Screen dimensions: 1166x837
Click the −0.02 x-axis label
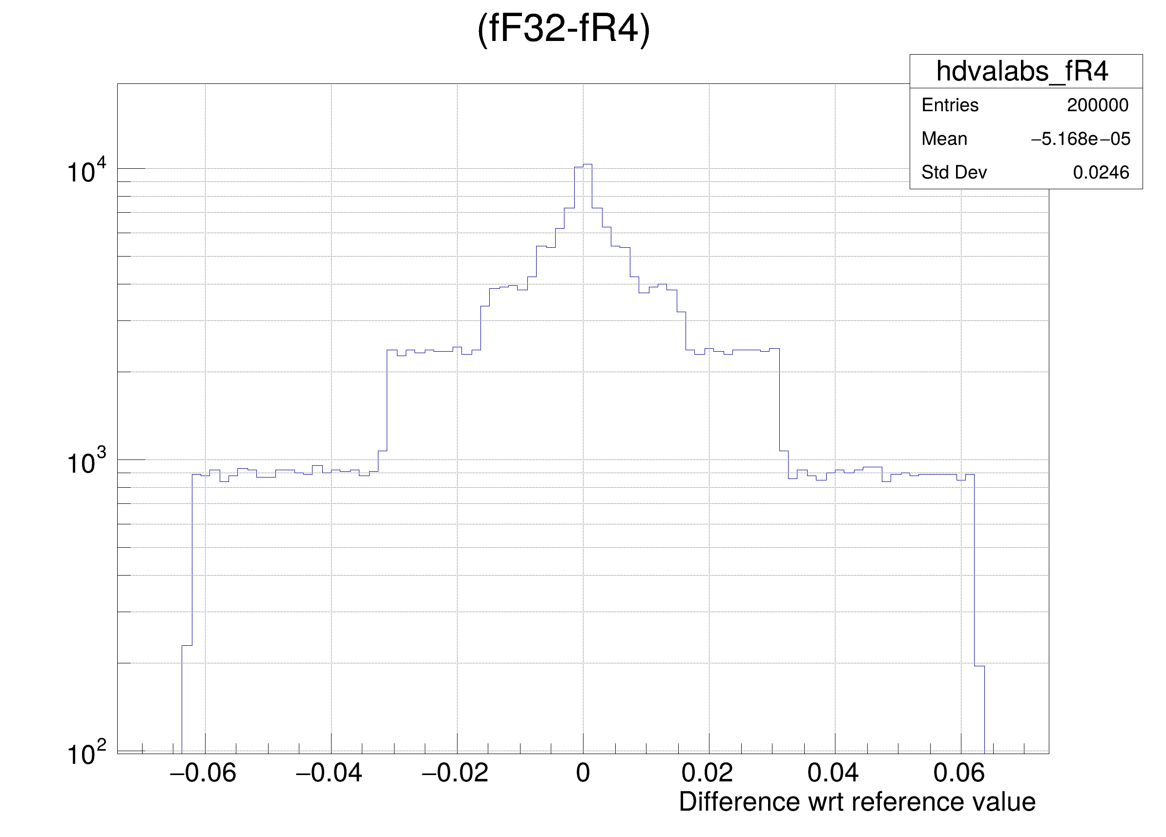click(455, 773)
